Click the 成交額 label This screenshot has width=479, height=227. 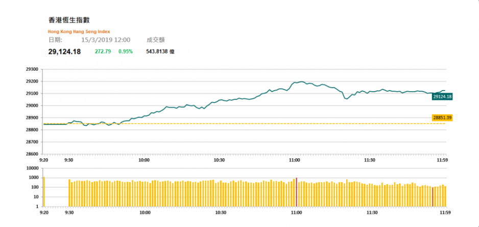tap(156, 40)
